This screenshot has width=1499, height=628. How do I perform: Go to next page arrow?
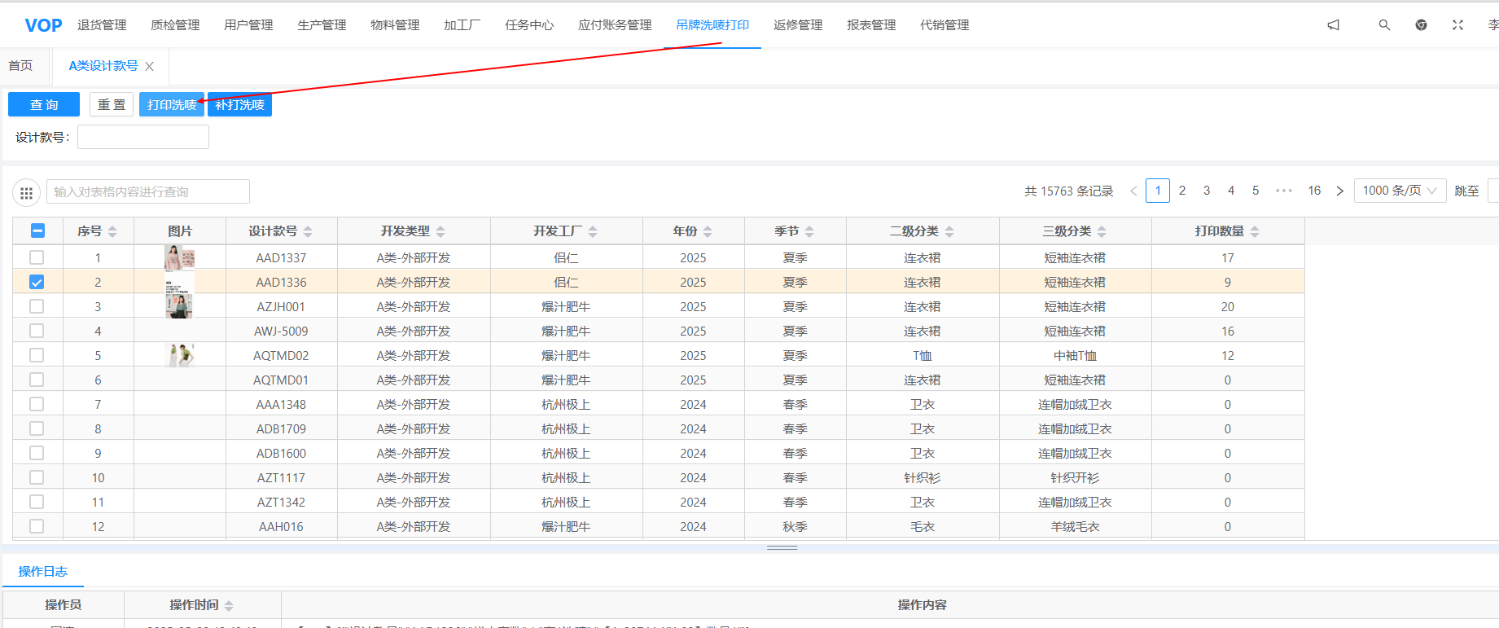[x=1339, y=191]
